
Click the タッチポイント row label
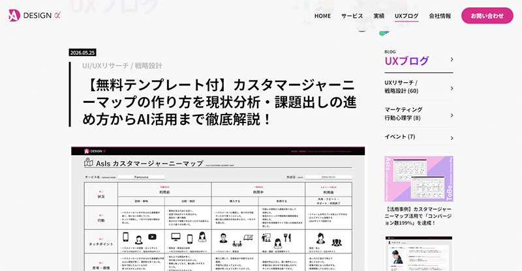(101, 244)
